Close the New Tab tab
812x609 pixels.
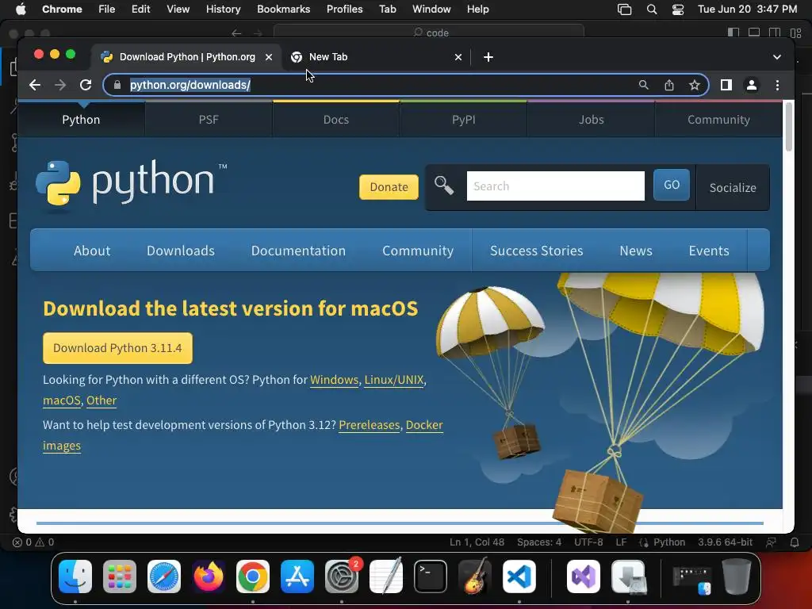point(458,57)
